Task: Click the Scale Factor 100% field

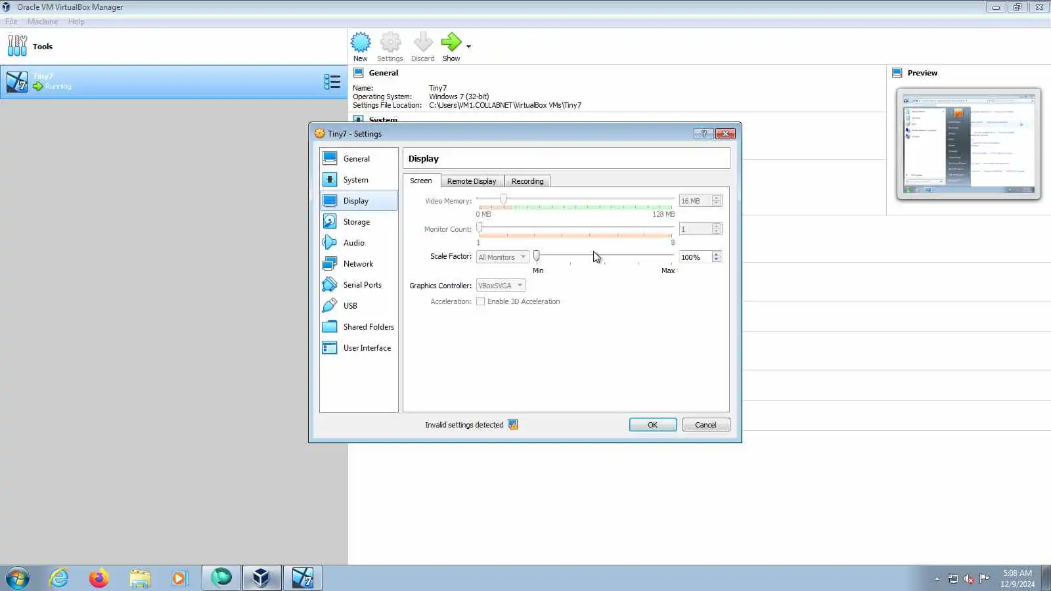Action: point(695,257)
